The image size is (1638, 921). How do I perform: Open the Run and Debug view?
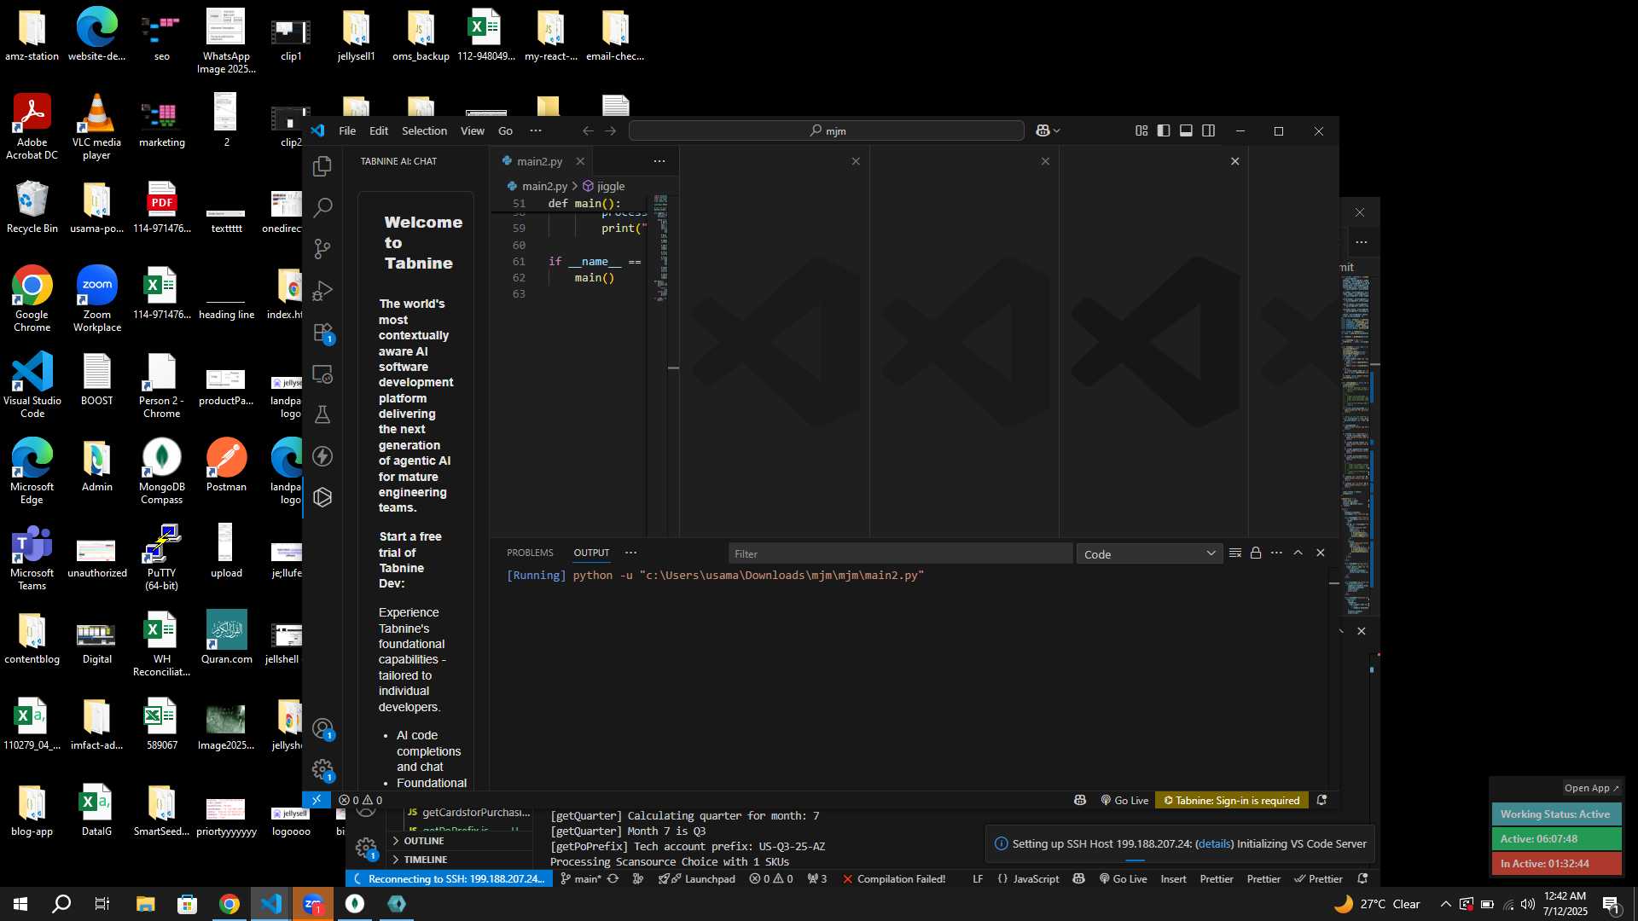(322, 291)
